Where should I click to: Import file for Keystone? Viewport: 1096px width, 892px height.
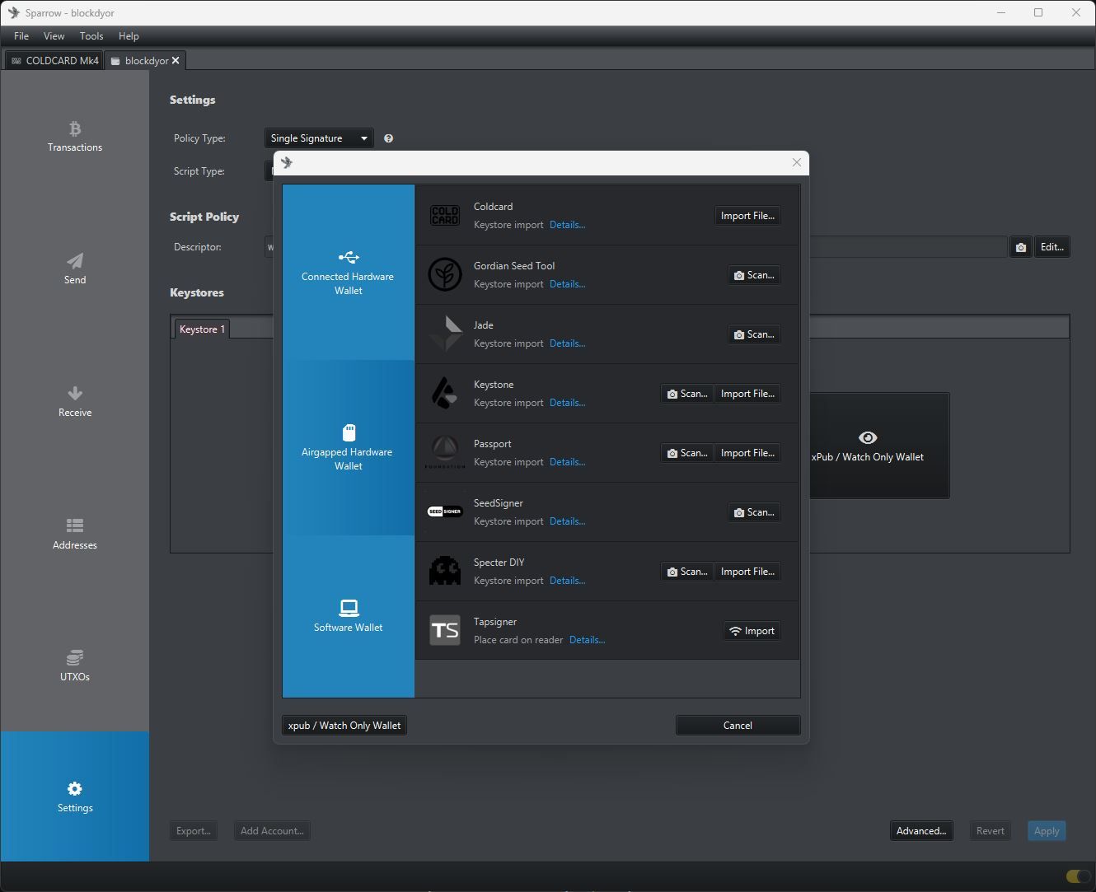(747, 394)
